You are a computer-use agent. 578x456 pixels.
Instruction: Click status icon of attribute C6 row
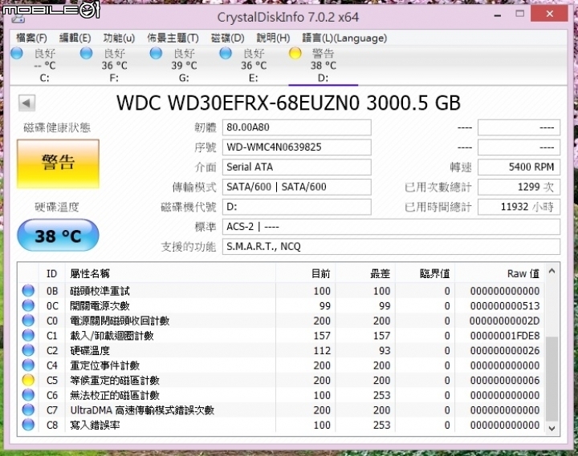point(28,395)
